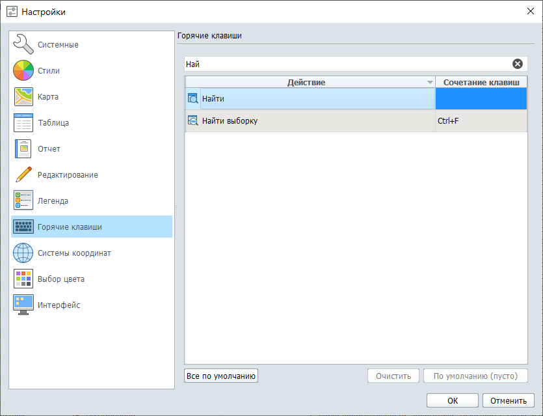Open the Легенда legend icon
The height and width of the screenshot is (416, 543).
click(x=23, y=201)
